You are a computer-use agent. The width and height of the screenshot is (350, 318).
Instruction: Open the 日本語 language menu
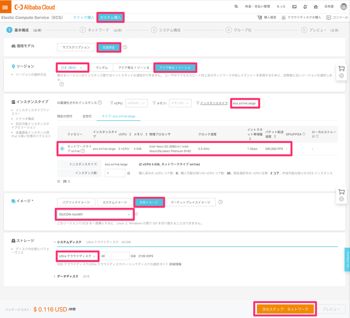pos(329,7)
